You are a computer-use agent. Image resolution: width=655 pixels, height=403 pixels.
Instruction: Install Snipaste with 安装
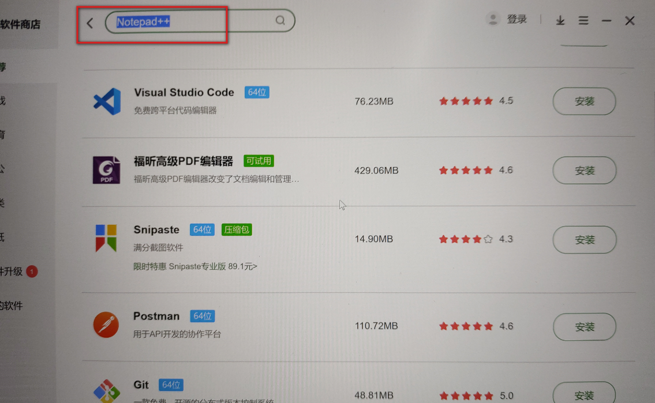click(585, 239)
